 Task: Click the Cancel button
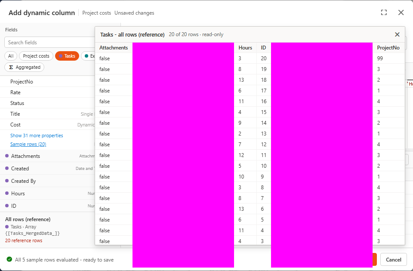click(x=394, y=260)
